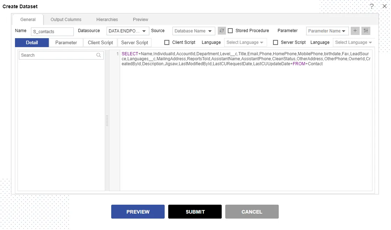Click the panel splitter handle dots
This screenshot has height=230, width=391.
(x=107, y=121)
